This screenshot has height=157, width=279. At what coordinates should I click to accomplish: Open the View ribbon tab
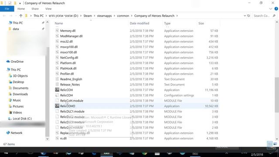tap(48, 9)
